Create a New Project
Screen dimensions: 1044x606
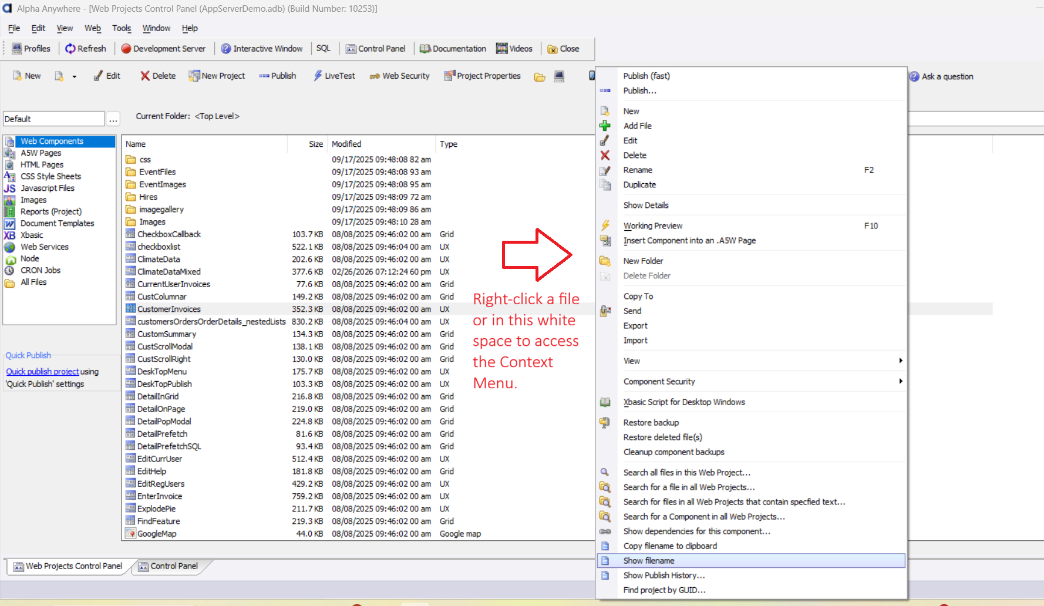[217, 76]
